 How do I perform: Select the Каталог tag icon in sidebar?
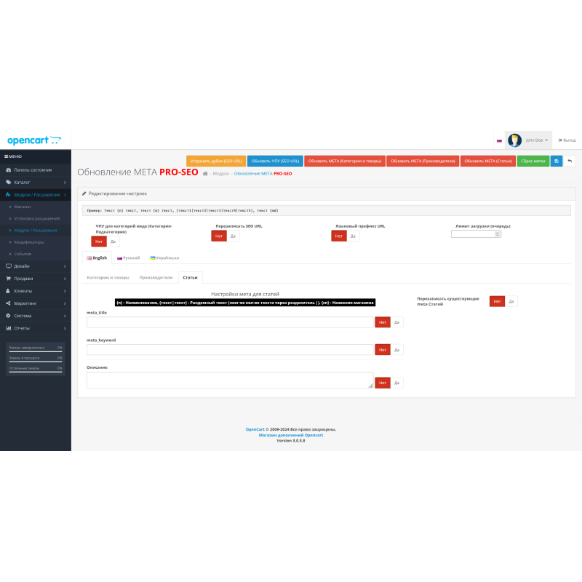(x=8, y=183)
